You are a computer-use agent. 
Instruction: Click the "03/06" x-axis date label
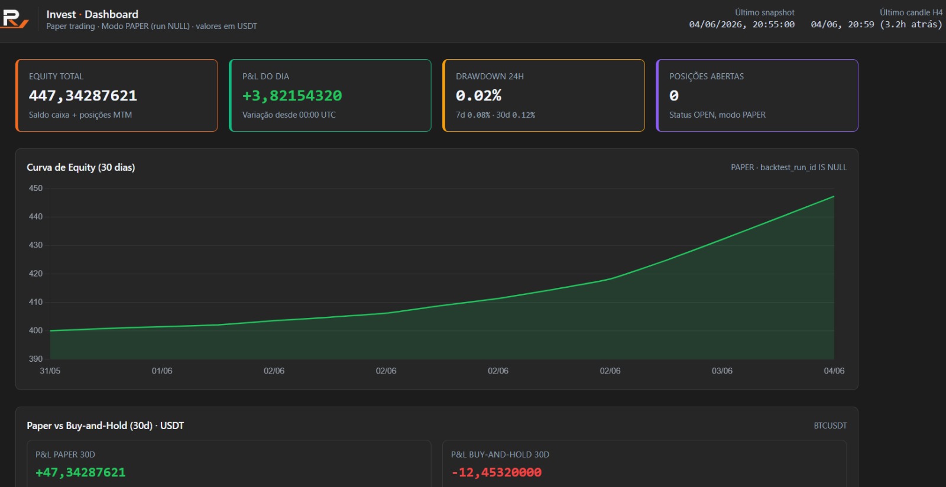tap(722, 371)
